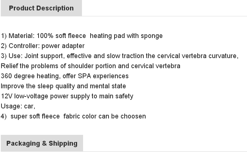Viewport: 247px width, 152px height.
Task: Select the 360 degree heating line
Action: click(x=65, y=76)
